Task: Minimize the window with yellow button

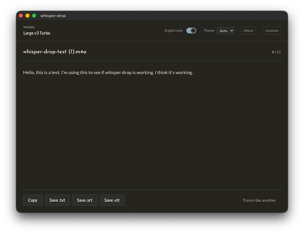Action: (x=27, y=16)
